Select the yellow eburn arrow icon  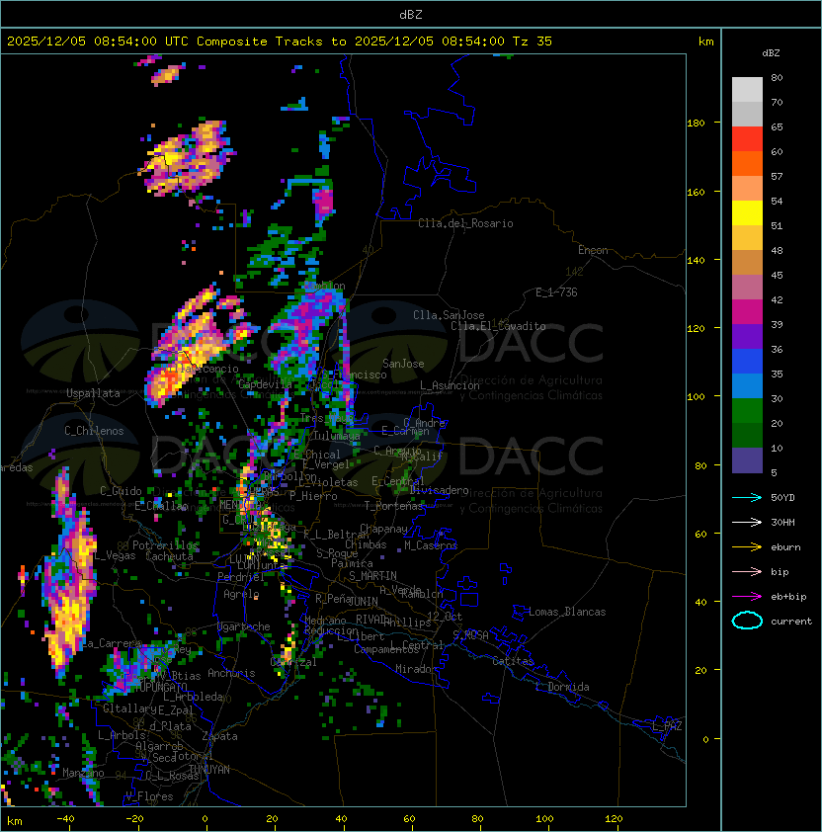click(747, 547)
